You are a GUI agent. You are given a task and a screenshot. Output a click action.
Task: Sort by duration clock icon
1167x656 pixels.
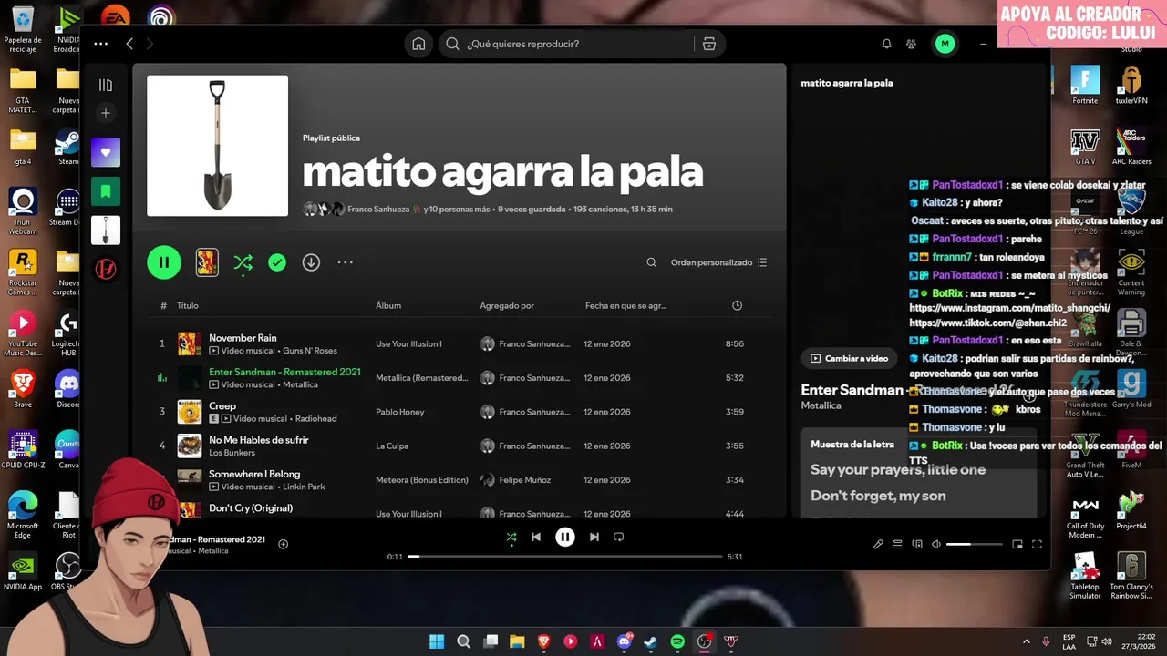737,305
